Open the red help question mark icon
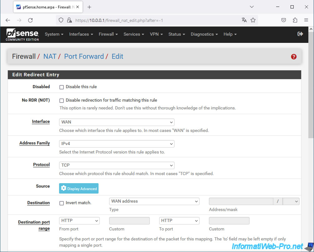Screen dimensions: 314x252 coord(294,57)
